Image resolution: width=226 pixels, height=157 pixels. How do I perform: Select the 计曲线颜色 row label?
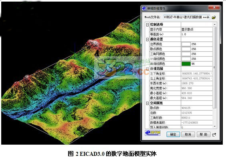157,59
